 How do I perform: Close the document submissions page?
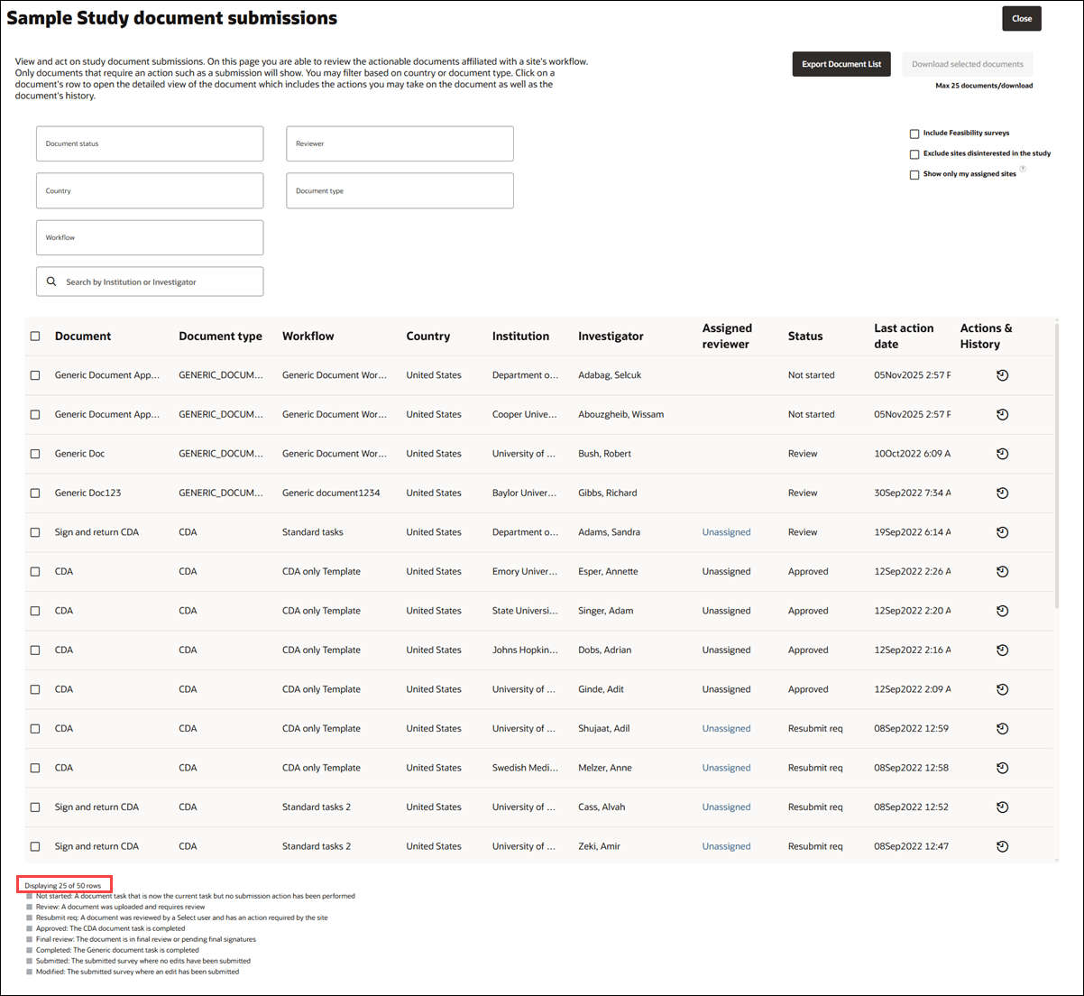tap(1022, 18)
